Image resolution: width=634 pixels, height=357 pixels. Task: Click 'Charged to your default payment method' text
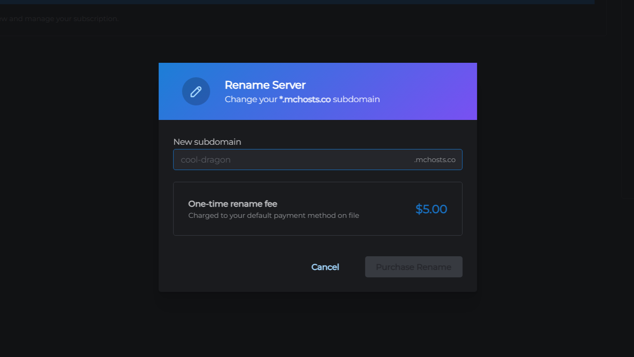(x=273, y=216)
